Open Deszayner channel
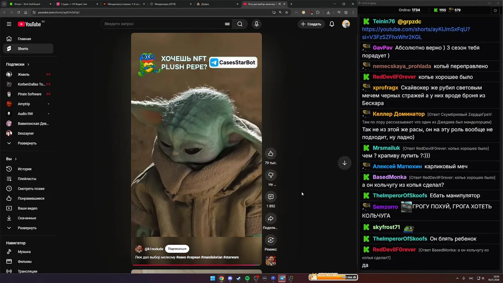Image resolution: width=503 pixels, height=283 pixels. pos(28,133)
